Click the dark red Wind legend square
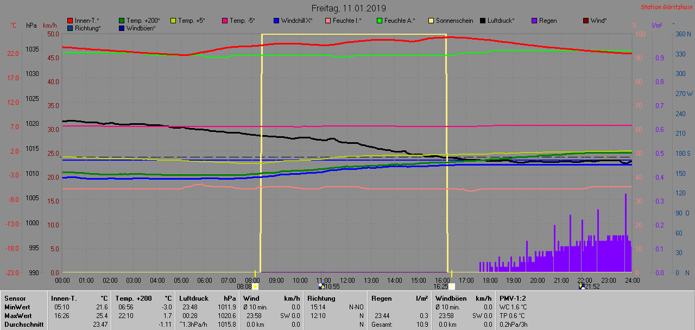 pos(585,21)
